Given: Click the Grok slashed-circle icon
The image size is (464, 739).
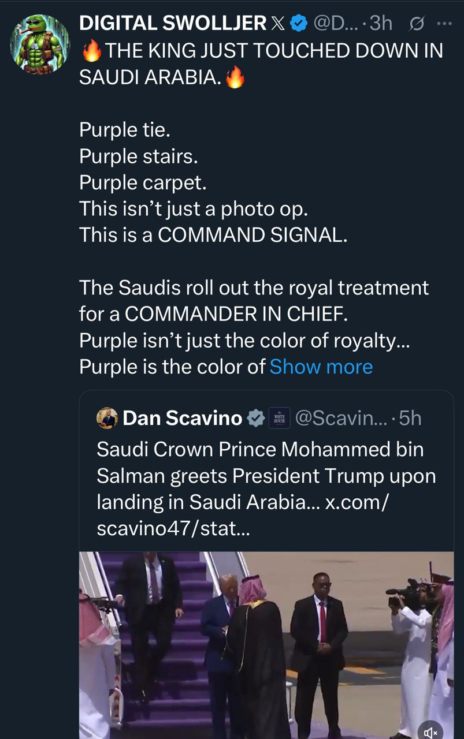Looking at the screenshot, I should [x=415, y=24].
